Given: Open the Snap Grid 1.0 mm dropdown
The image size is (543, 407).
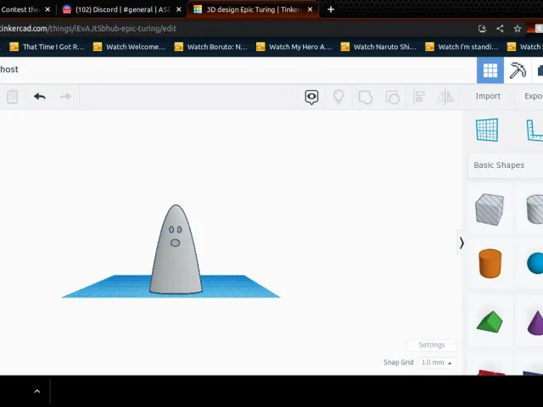Looking at the screenshot, I should pyautogui.click(x=436, y=362).
